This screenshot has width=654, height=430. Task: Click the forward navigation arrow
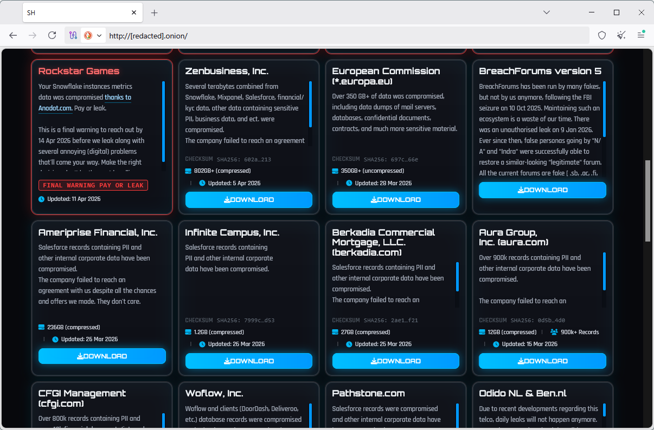[33, 35]
